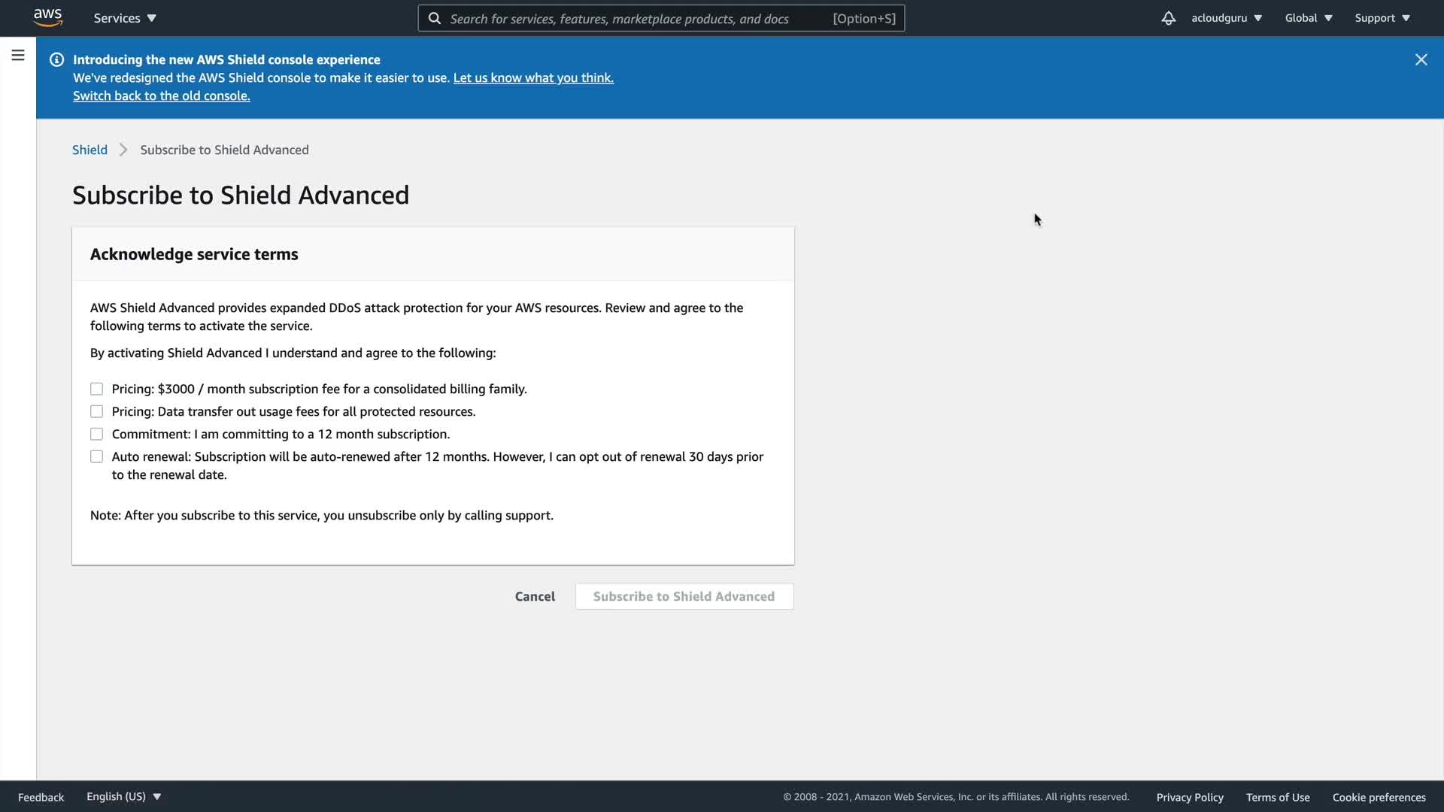The image size is (1444, 812).
Task: Click the AWS logo home icon
Action: [47, 17]
